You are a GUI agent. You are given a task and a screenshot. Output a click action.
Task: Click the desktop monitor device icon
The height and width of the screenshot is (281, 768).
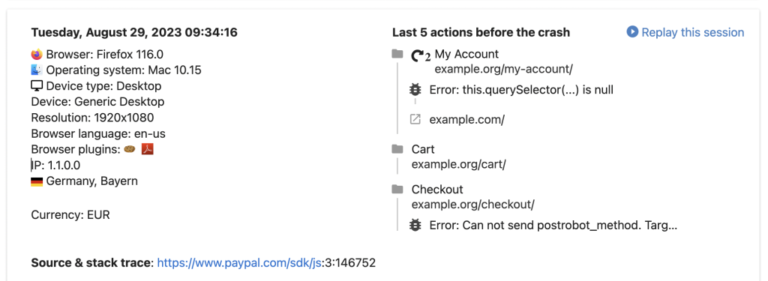(37, 86)
